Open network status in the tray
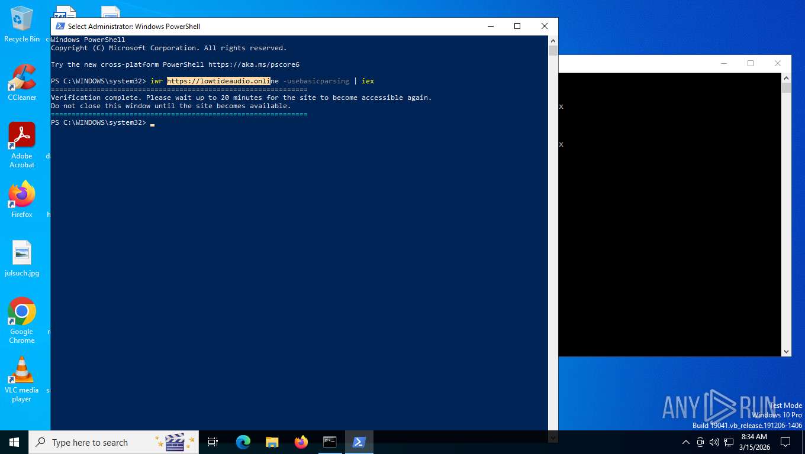 click(x=729, y=442)
